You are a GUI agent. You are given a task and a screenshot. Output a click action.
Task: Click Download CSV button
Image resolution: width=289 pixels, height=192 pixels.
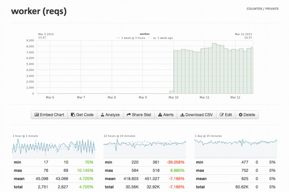(197, 115)
